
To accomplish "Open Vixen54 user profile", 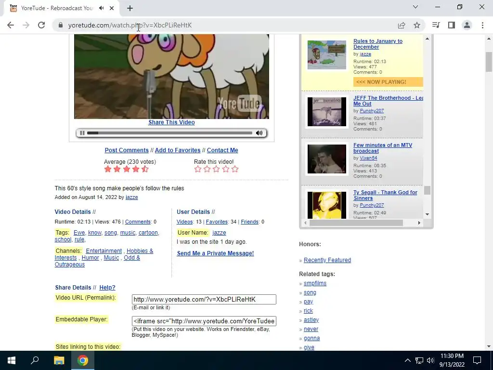I will [368, 158].
